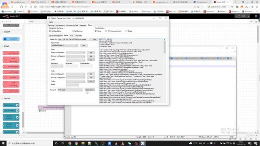Select the GetCapabilities radio button
260x146 pixels.
(50, 31)
